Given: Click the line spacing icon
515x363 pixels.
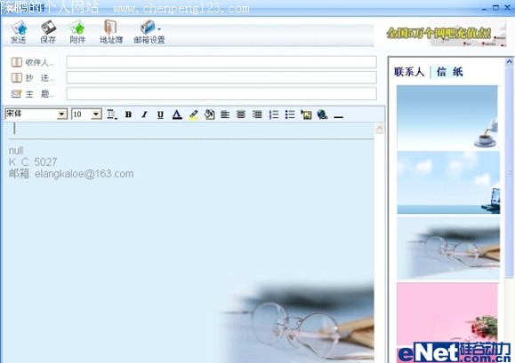Looking at the screenshot, I should click(112, 114).
